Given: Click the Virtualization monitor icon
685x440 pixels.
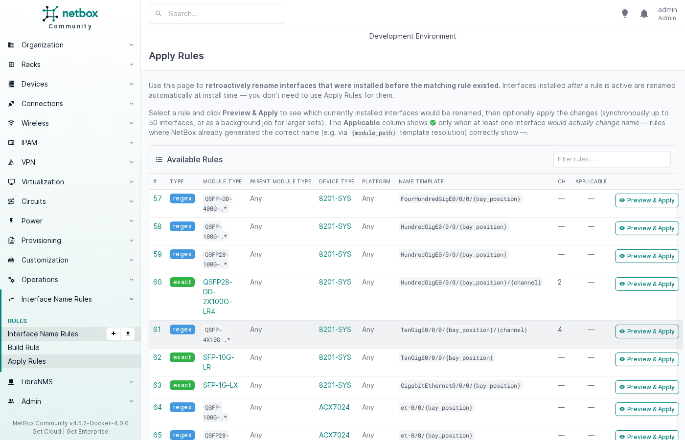Looking at the screenshot, I should coord(11,182).
